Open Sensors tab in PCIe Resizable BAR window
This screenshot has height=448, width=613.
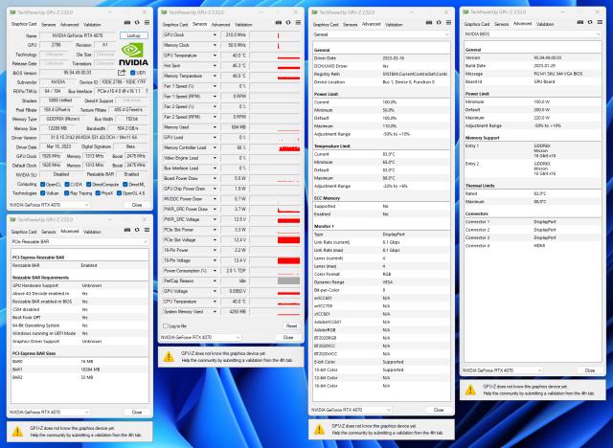[x=49, y=232]
